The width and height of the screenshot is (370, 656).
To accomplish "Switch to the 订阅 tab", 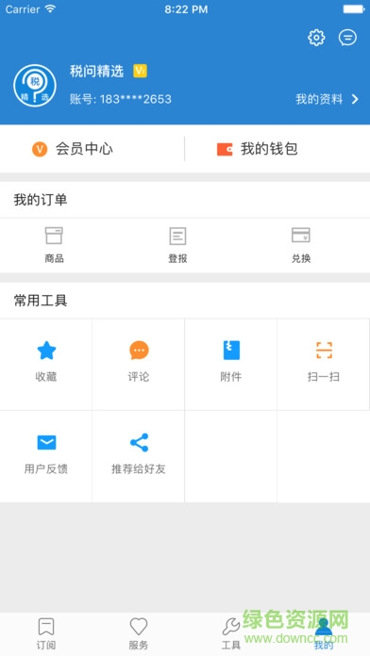I will click(x=46, y=633).
